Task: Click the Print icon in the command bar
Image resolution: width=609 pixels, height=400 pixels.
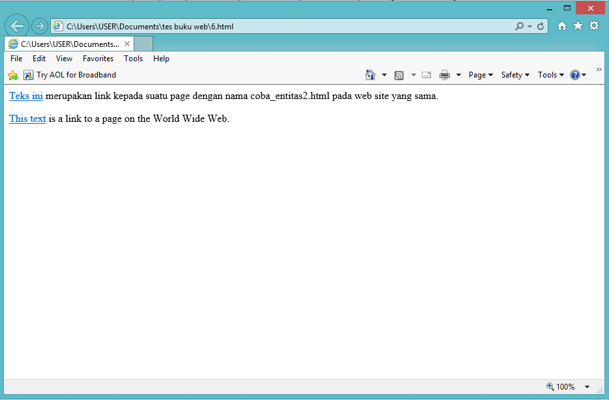Action: [x=445, y=75]
